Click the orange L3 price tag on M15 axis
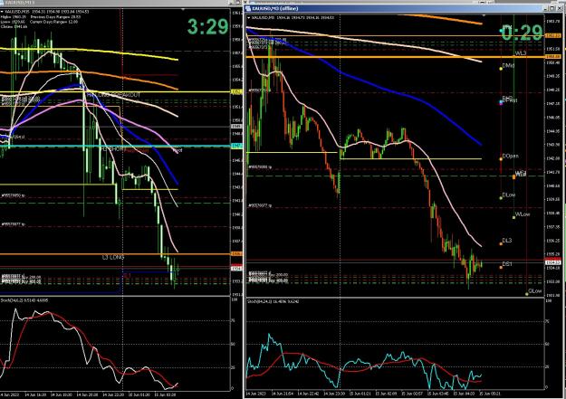 coord(236,254)
